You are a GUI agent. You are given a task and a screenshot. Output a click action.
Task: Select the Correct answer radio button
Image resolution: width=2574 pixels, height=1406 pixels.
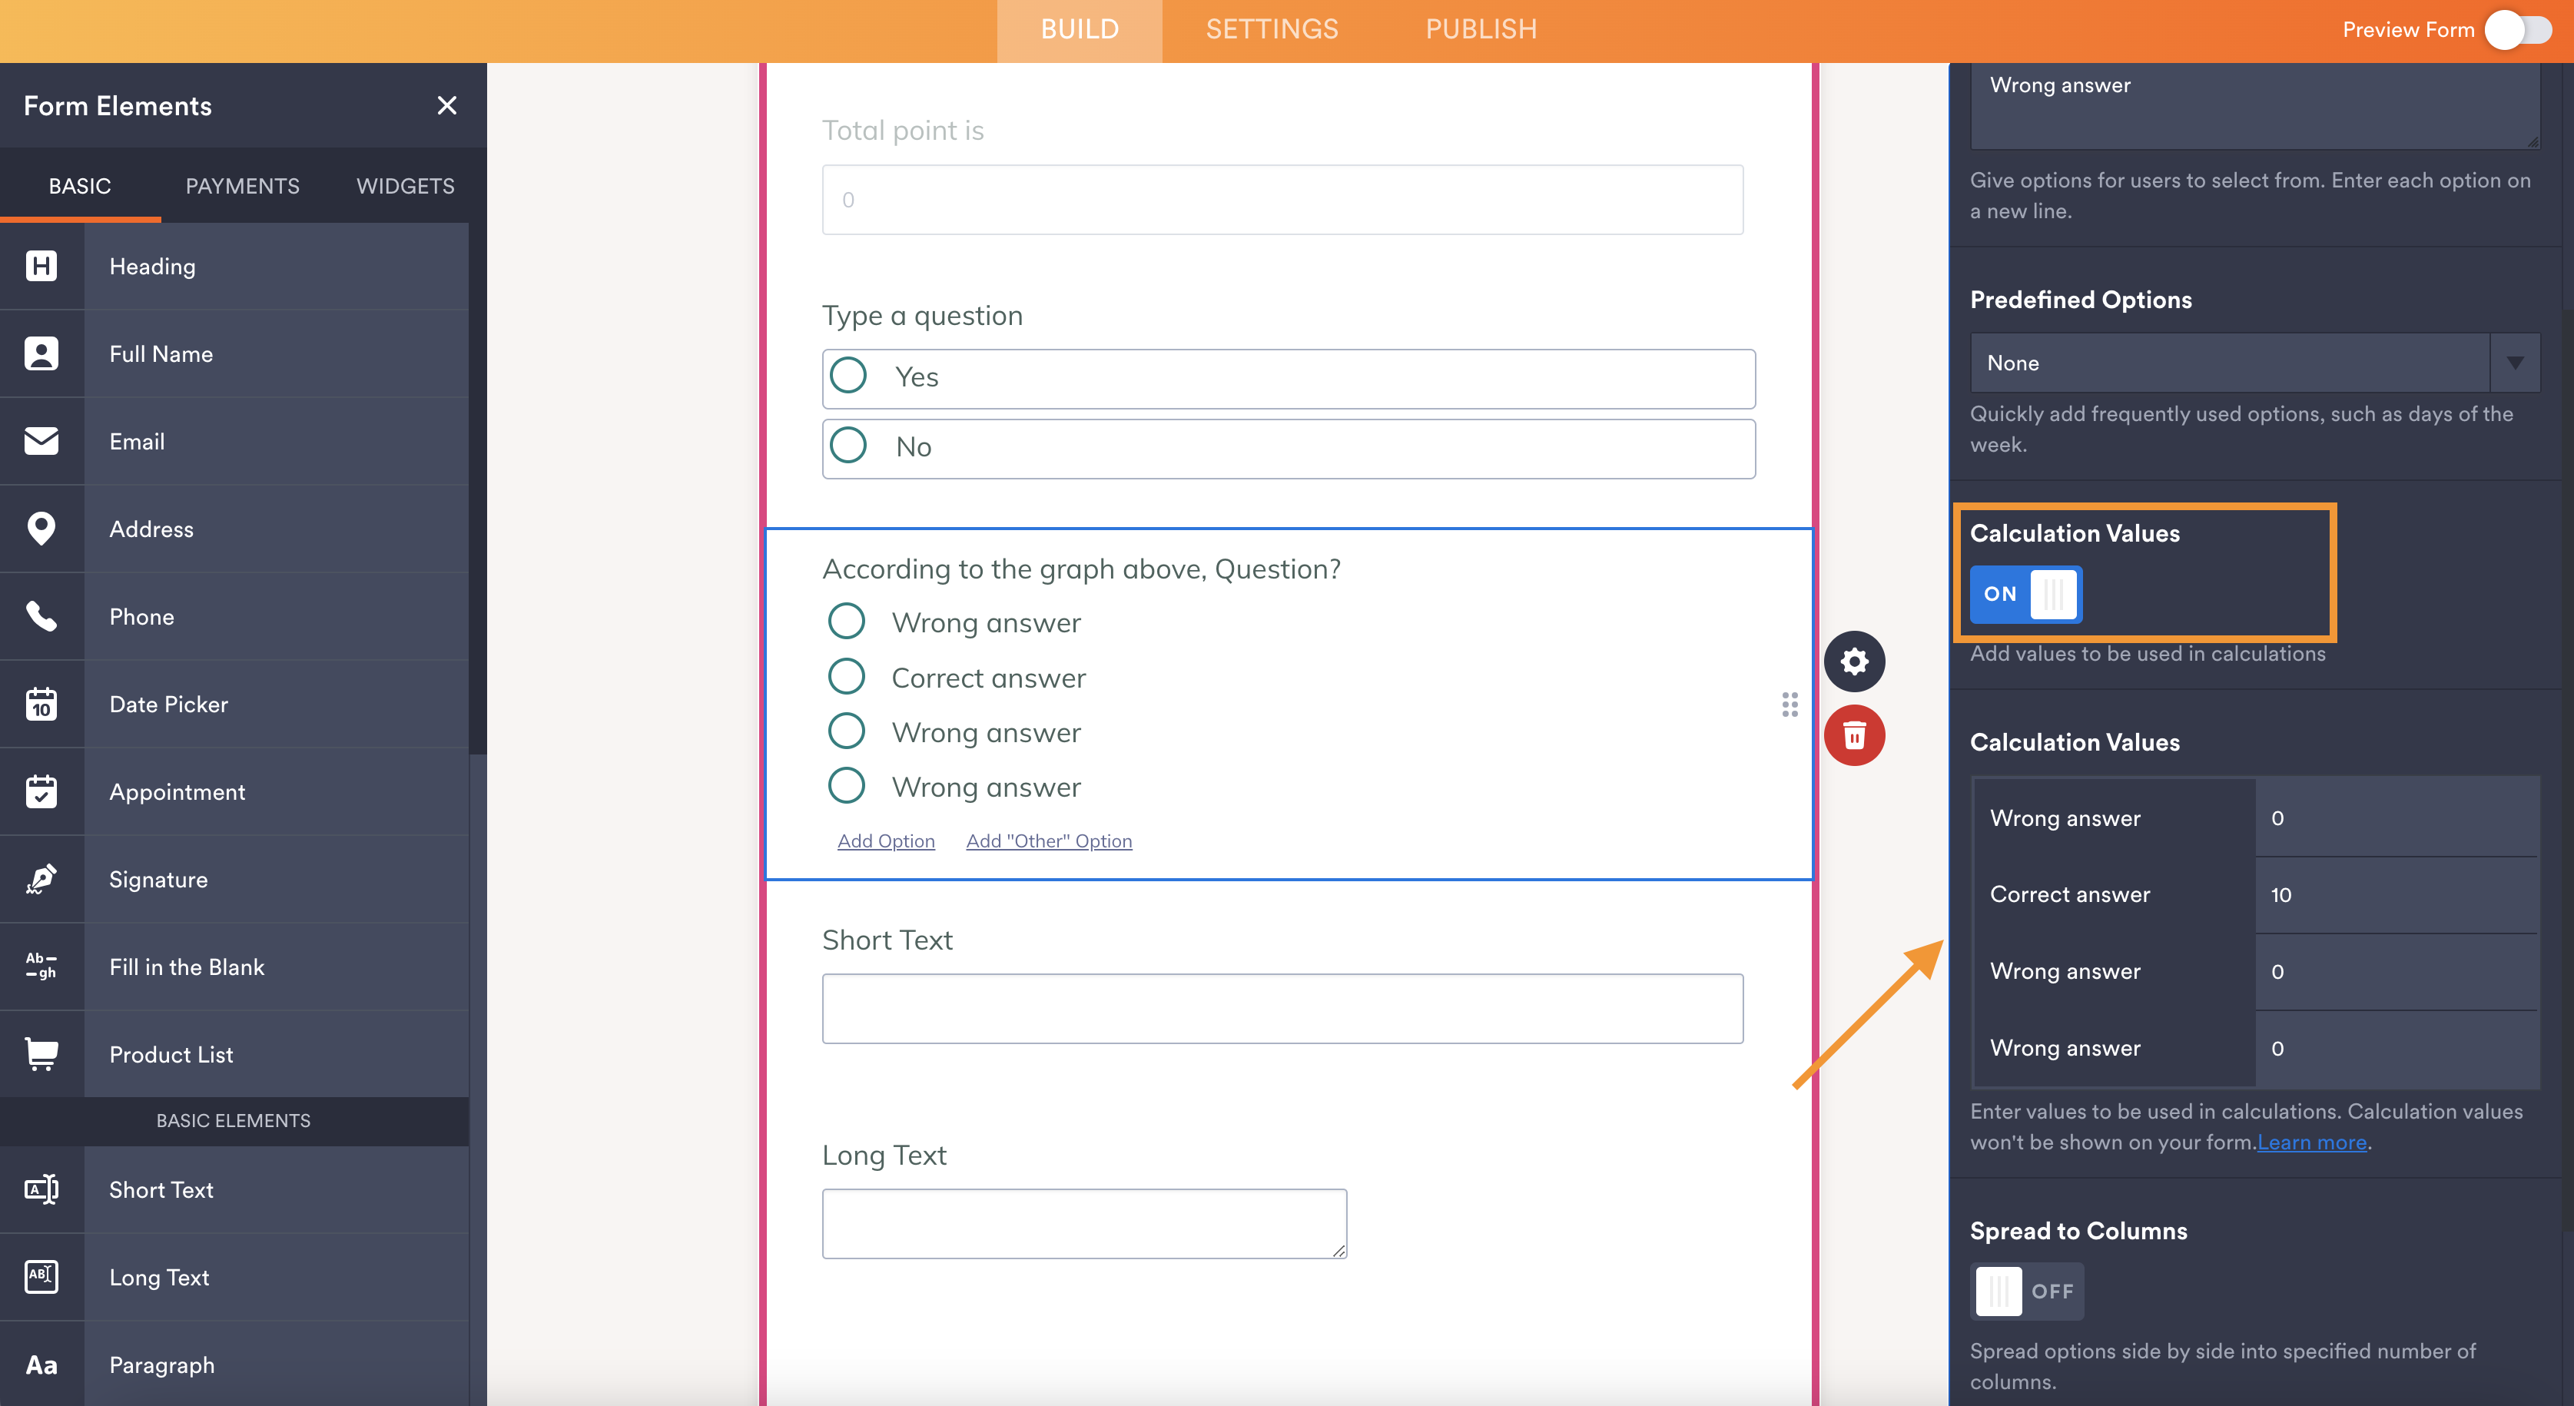coord(846,677)
